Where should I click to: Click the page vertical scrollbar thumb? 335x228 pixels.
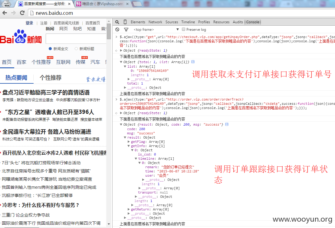pos(109,32)
